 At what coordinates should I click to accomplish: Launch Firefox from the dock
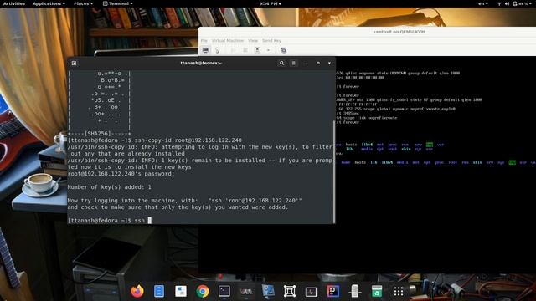point(137,291)
